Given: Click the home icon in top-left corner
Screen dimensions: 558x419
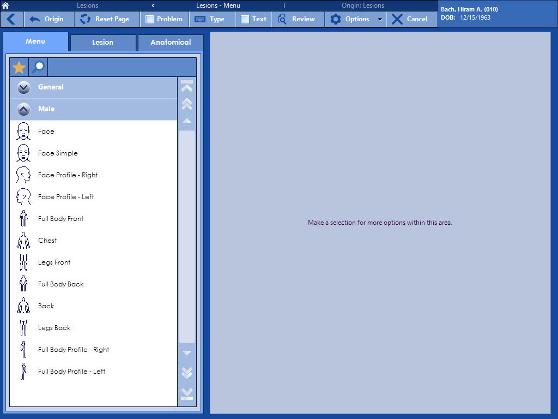Looking at the screenshot, I should click(5, 5).
